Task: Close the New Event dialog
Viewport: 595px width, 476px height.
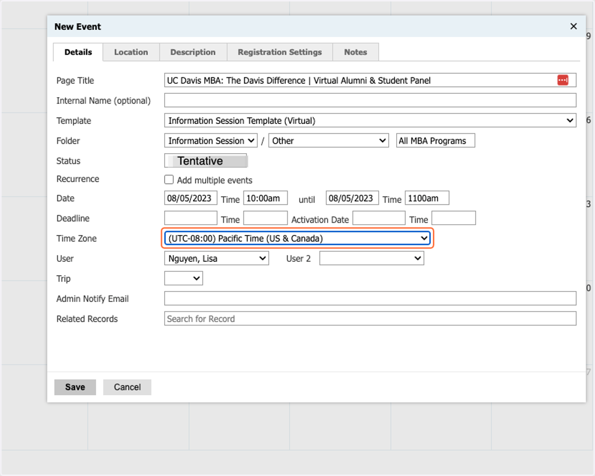Action: click(574, 27)
